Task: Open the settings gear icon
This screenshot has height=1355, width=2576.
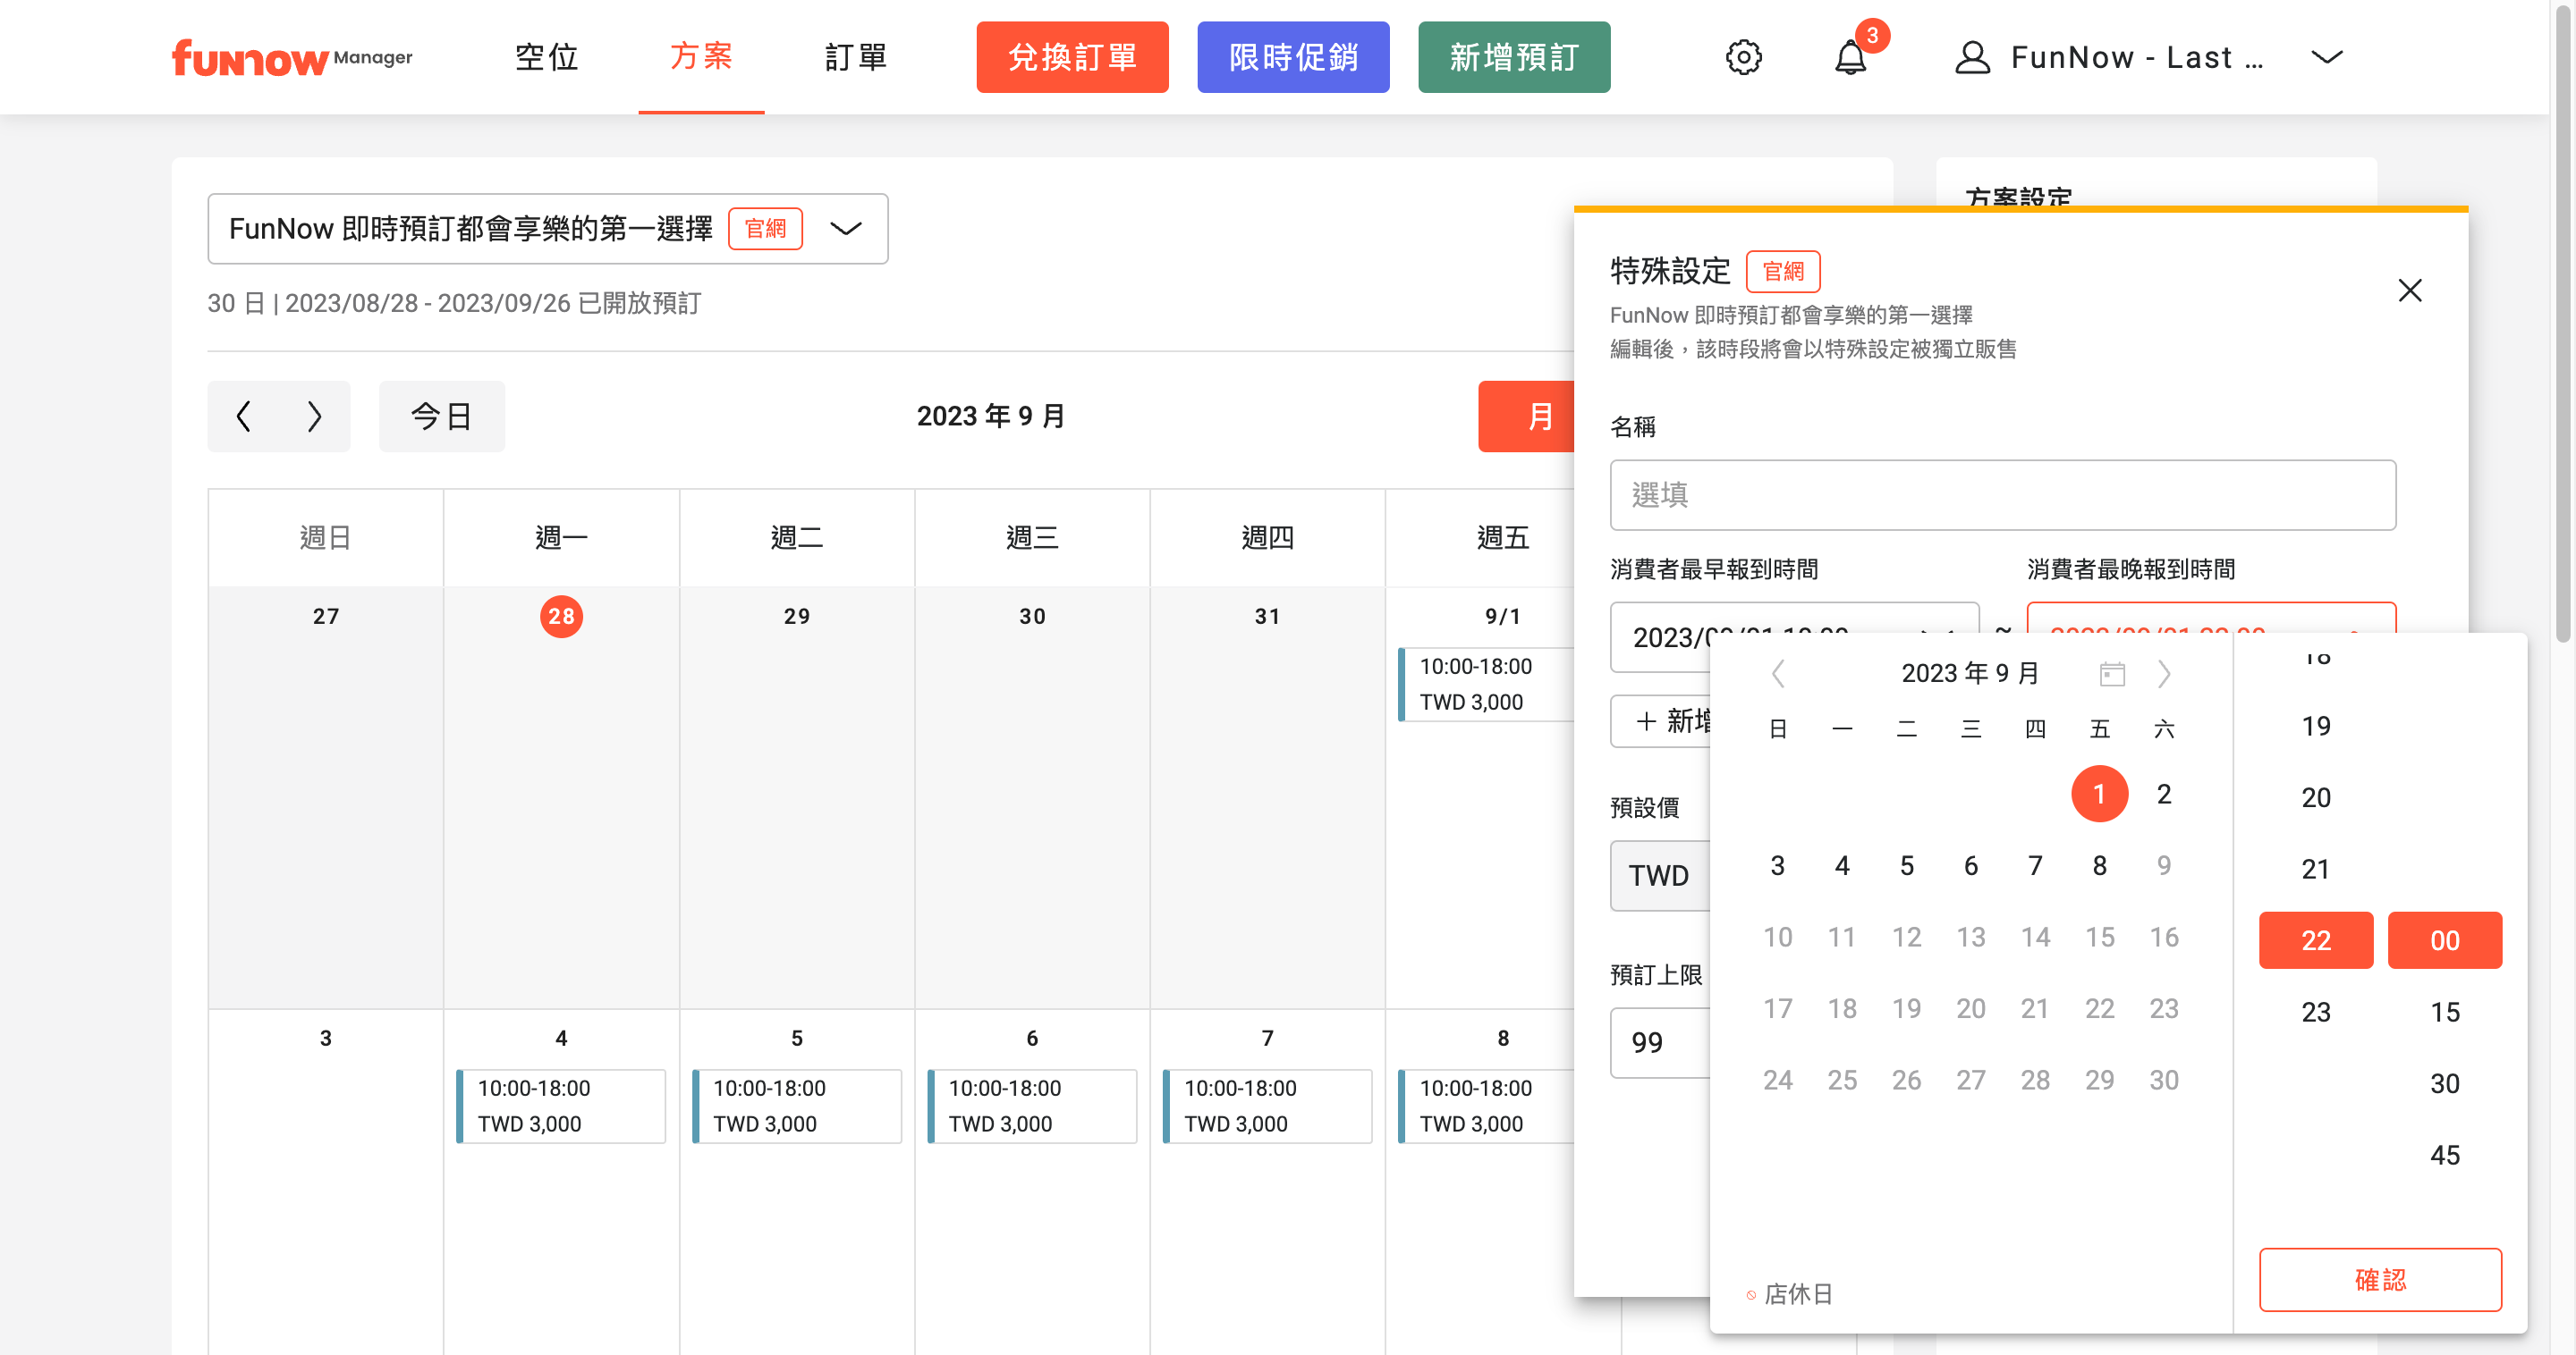Action: pyautogui.click(x=1743, y=57)
